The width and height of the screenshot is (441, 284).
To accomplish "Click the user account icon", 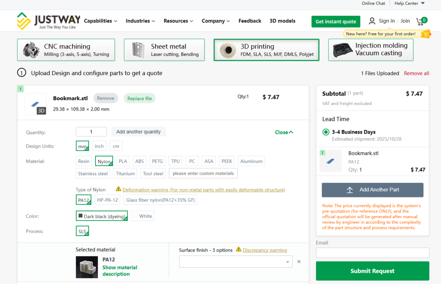I will (x=372, y=21).
